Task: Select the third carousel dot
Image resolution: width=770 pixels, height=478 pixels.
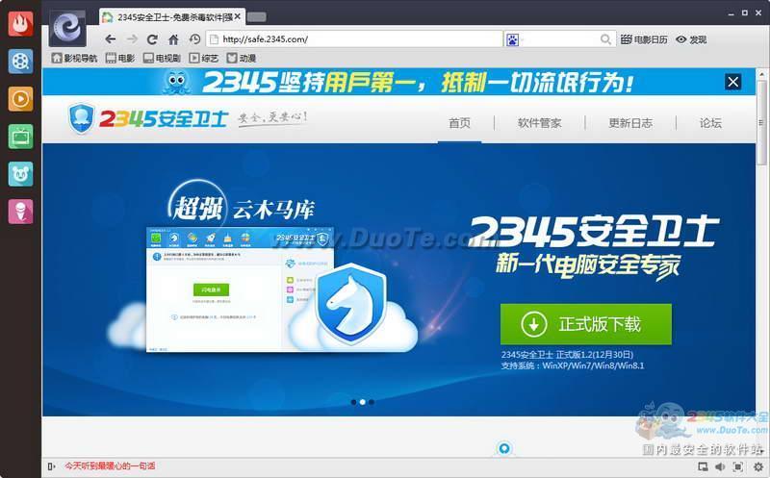Action: pyautogui.click(x=372, y=402)
